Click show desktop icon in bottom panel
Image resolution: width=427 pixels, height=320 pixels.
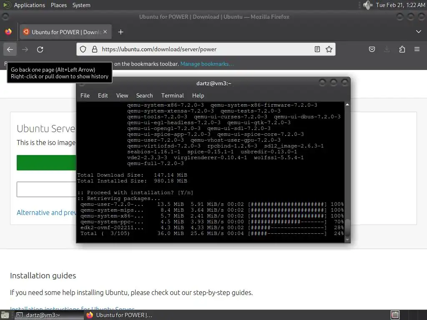pos(5,315)
